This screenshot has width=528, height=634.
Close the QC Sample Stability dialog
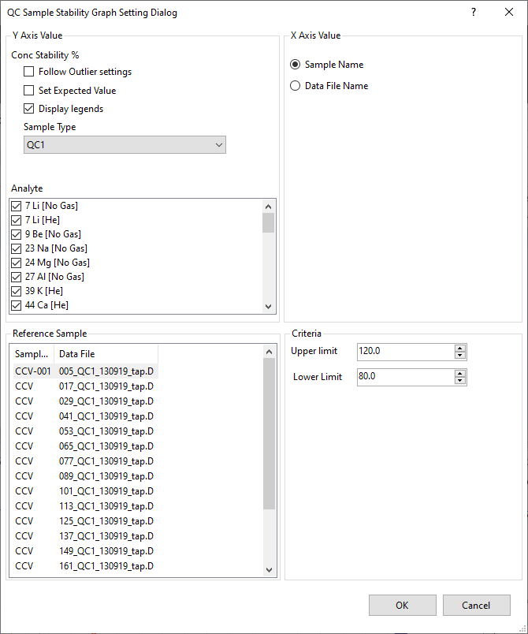click(x=508, y=12)
